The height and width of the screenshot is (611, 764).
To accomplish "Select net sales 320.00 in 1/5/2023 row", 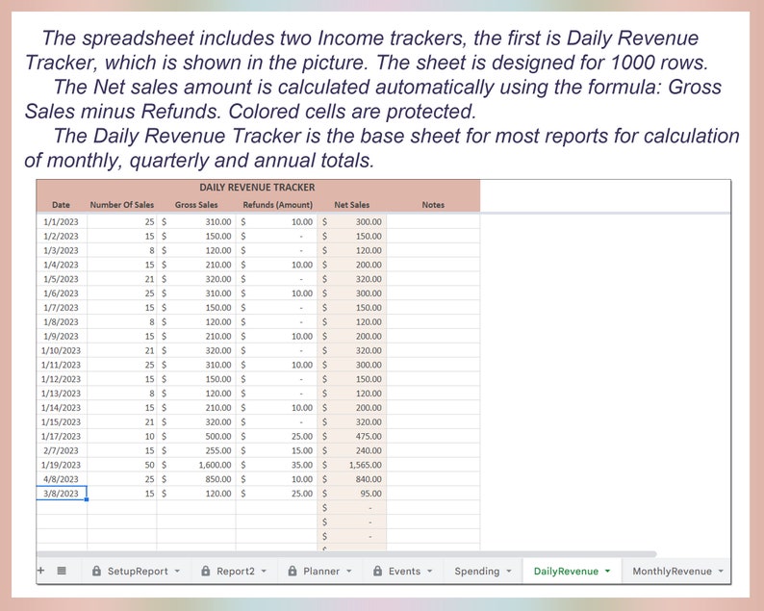I will 352,279.
